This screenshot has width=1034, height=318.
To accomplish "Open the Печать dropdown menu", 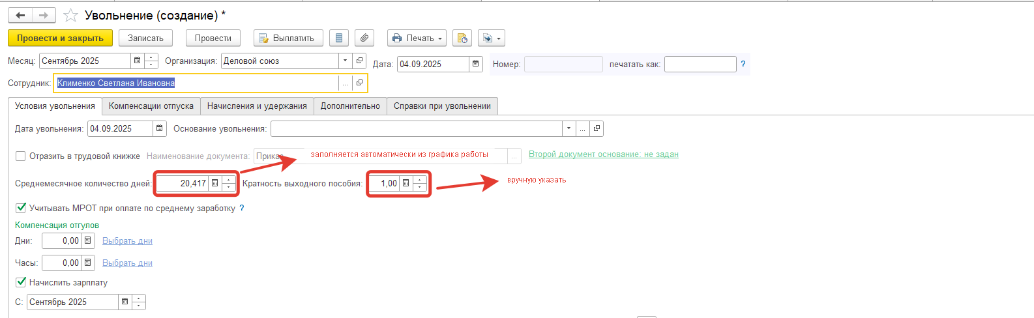I will 417,38.
